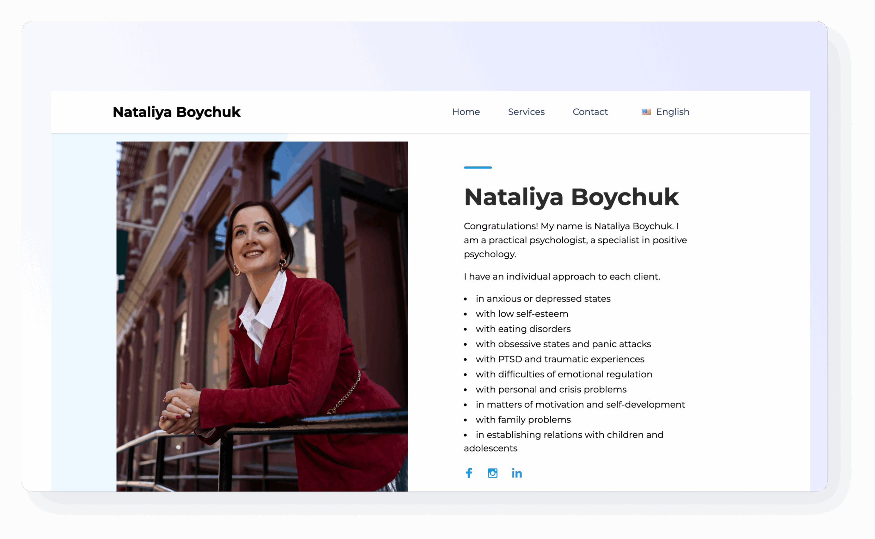
Task: Click the large Nataliya Boychuk heading
Action: click(571, 197)
